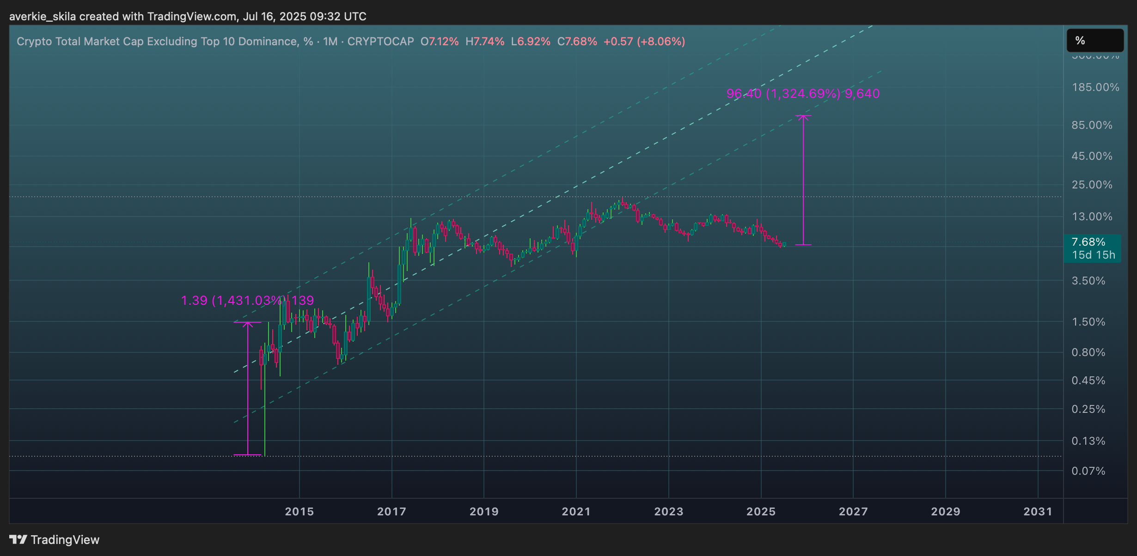The height and width of the screenshot is (556, 1137).
Task: Click the 2019 label on time axis
Action: (484, 512)
